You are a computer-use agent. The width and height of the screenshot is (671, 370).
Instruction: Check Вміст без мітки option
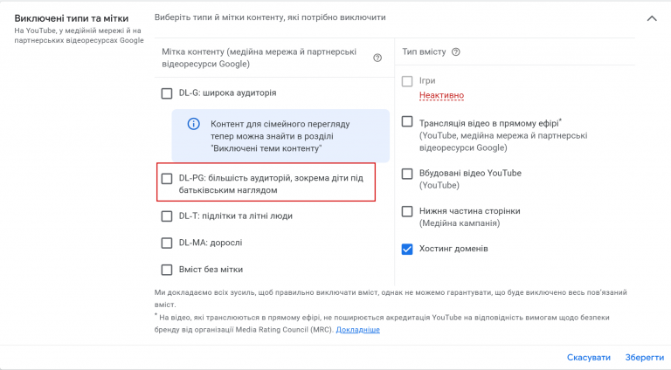pos(167,270)
